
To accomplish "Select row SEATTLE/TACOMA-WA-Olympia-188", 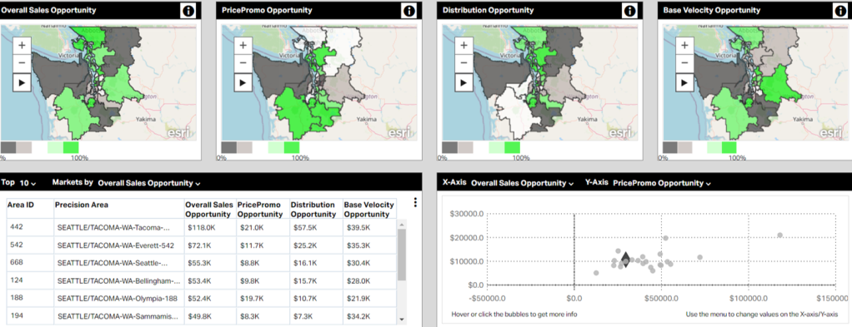I will point(203,298).
